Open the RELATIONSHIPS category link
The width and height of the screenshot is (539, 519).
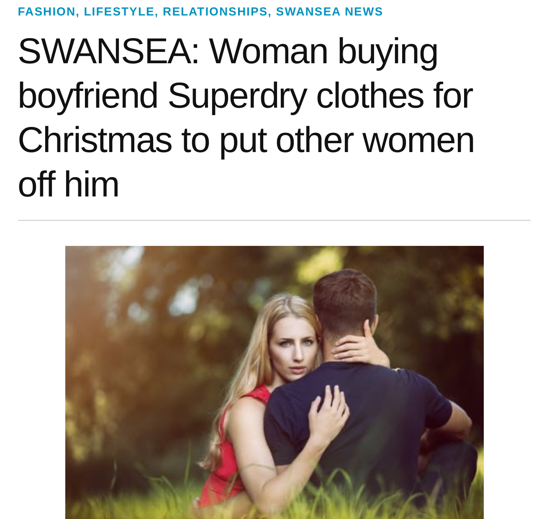tap(215, 12)
